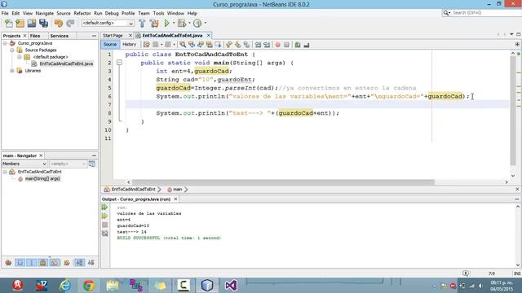The width and height of the screenshot is (522, 293).
Task: Open the Refactor menu
Action: coord(82,13)
